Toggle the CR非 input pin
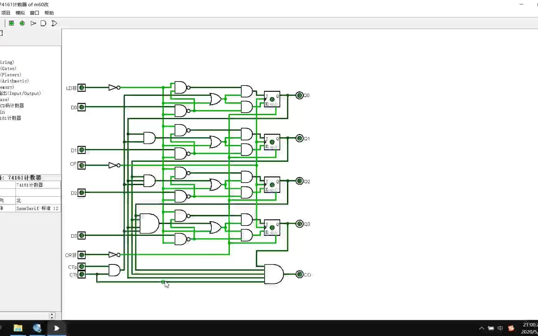The width and height of the screenshot is (538, 336). point(81,255)
